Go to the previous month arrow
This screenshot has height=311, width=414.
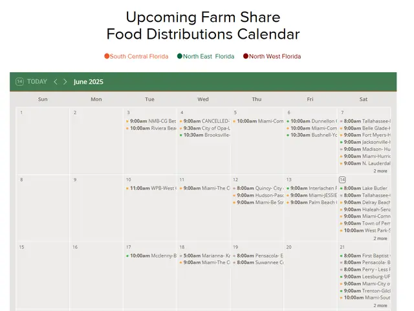click(x=56, y=82)
